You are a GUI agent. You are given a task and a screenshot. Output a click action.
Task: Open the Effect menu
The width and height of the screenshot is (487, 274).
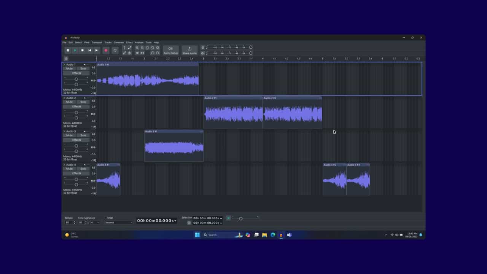coord(129,43)
